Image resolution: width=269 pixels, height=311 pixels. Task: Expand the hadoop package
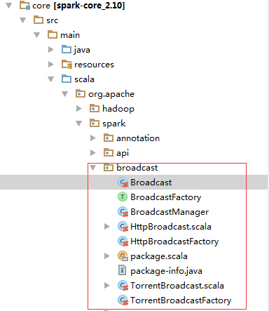79,108
